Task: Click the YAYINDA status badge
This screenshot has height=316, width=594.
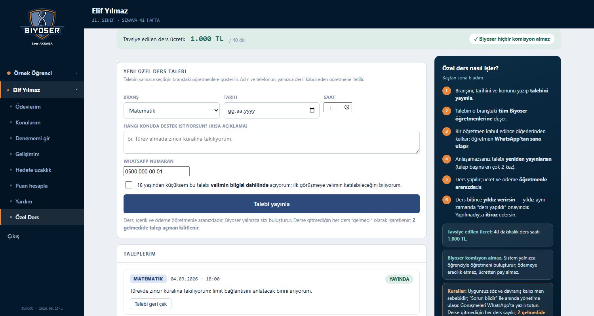Action: tap(399, 279)
